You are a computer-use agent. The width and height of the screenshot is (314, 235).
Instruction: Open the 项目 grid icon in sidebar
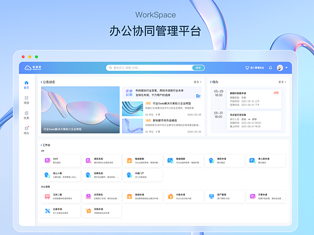(27, 98)
